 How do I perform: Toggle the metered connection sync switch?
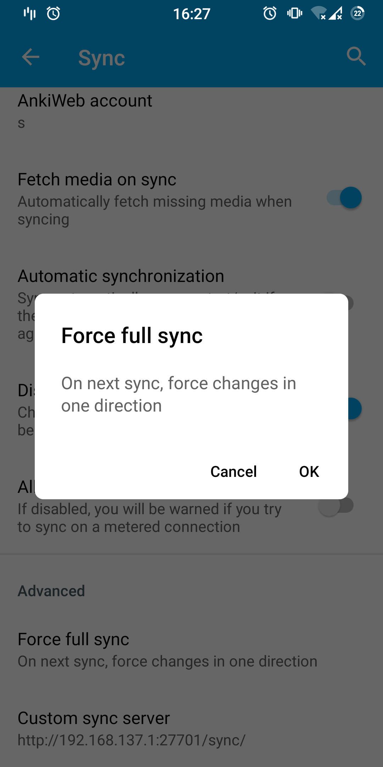336,505
